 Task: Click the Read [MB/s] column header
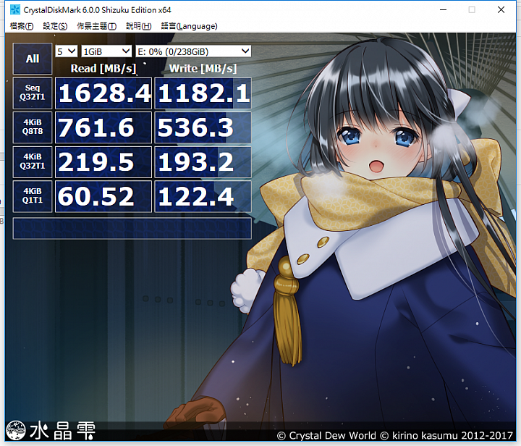click(x=103, y=68)
